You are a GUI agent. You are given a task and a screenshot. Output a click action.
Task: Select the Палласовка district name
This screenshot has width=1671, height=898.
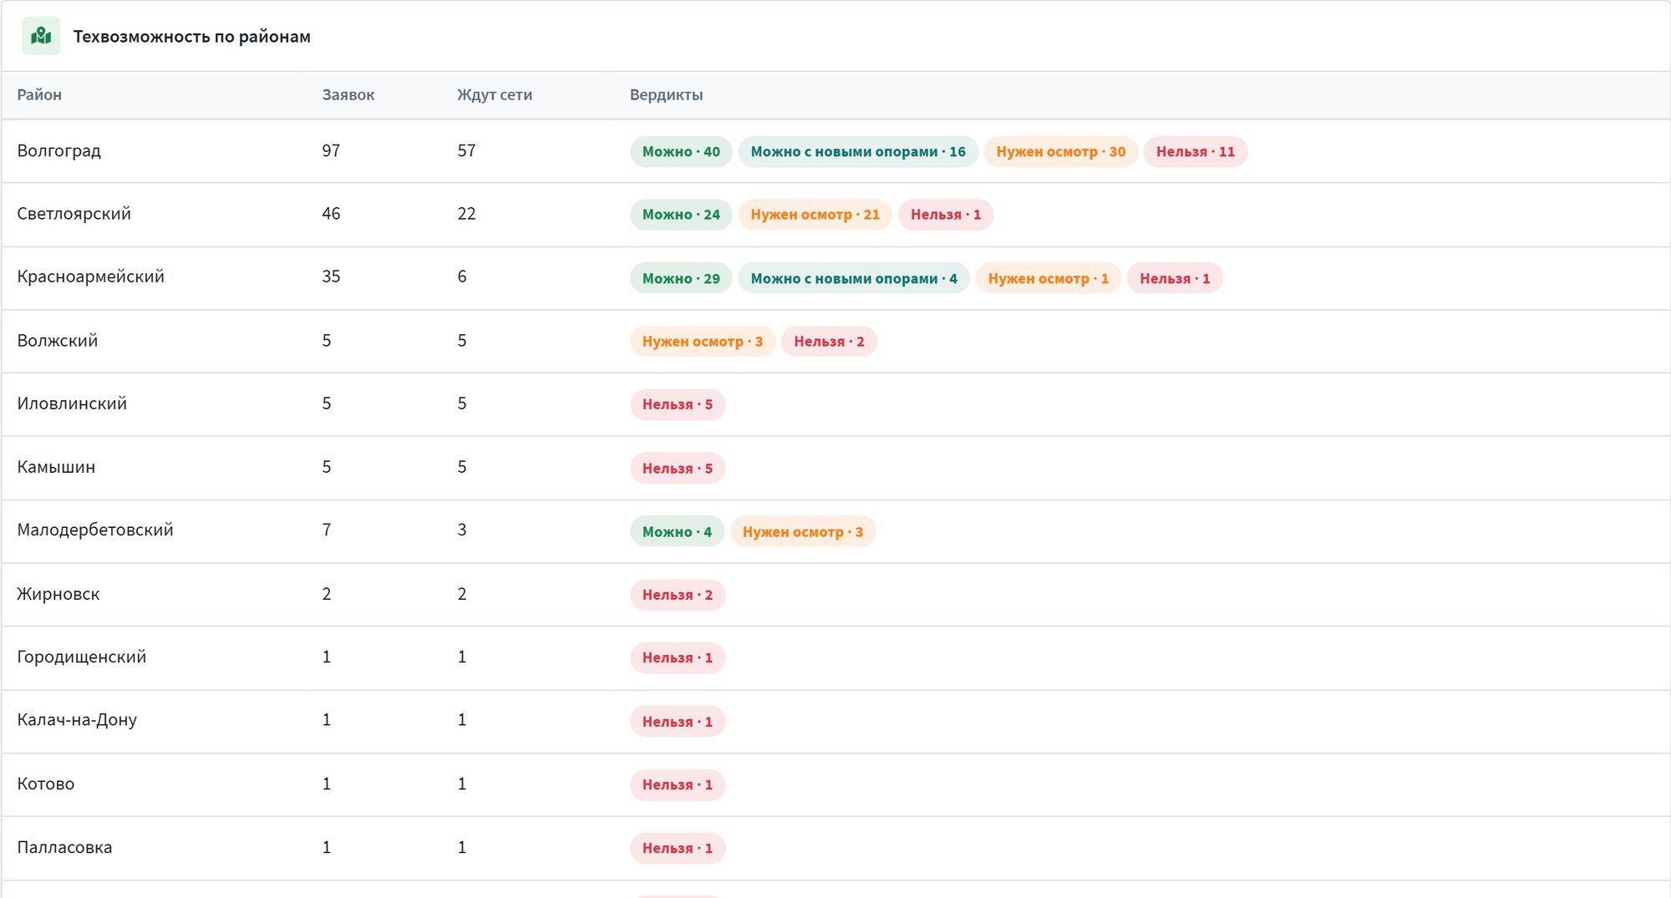tap(64, 847)
